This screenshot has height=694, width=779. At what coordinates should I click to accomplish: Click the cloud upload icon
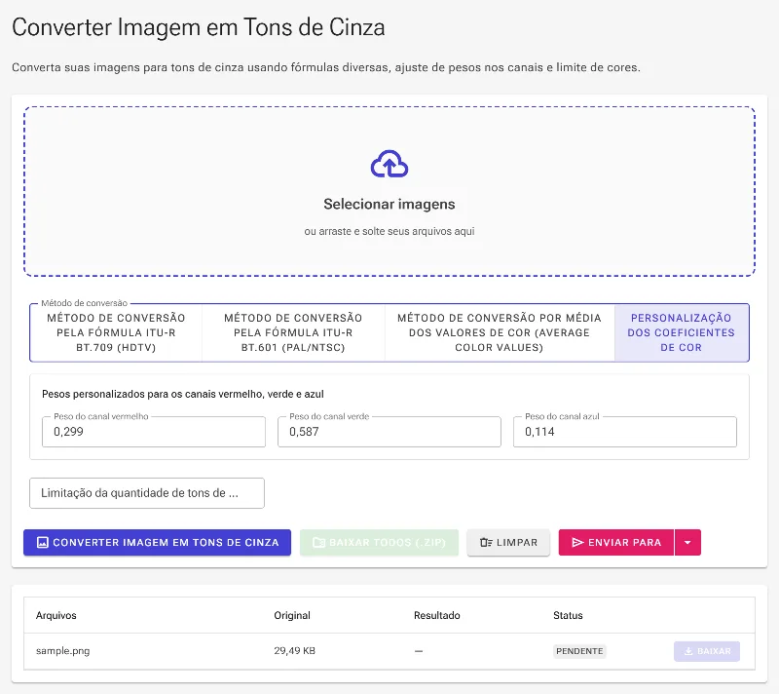[x=389, y=164]
